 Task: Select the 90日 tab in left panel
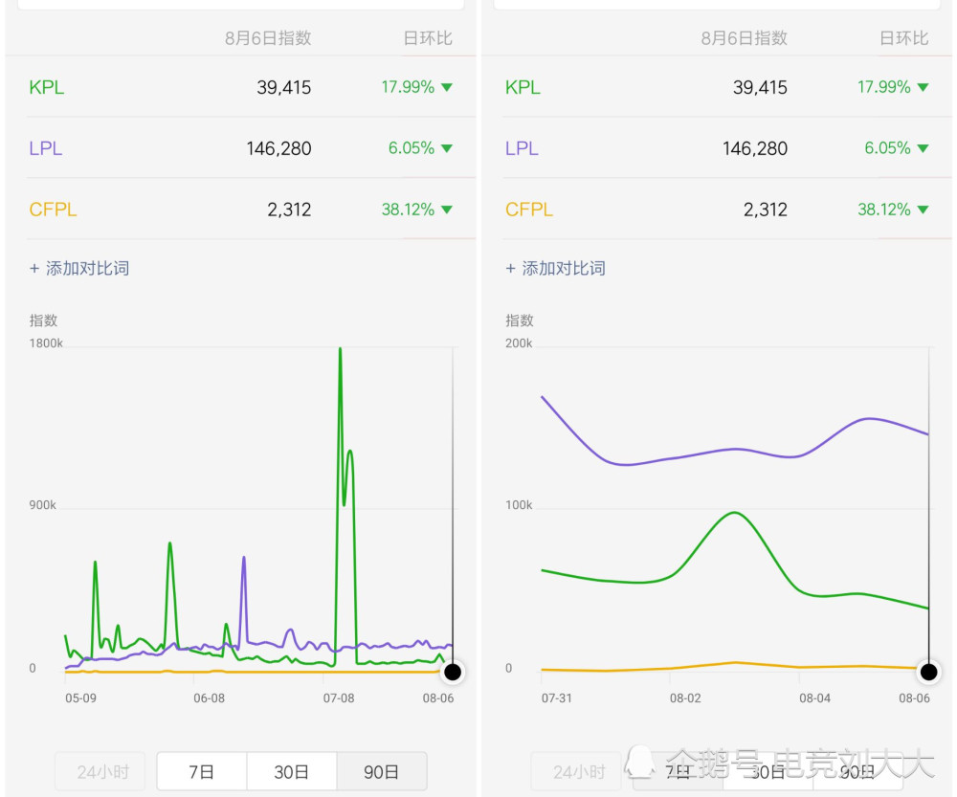point(382,771)
